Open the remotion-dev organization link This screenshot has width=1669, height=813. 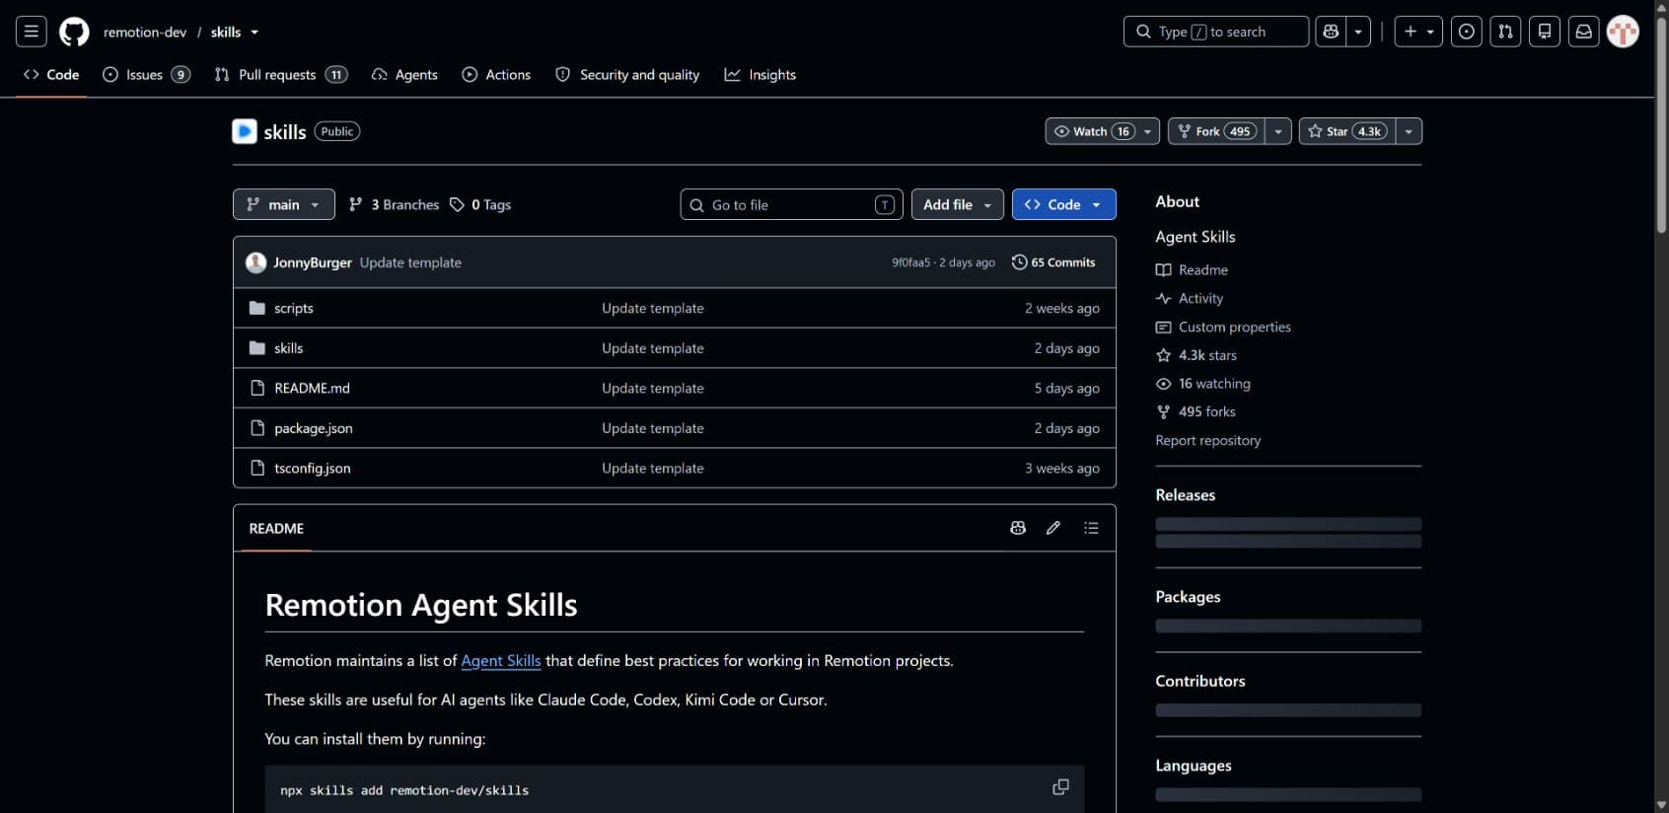[145, 32]
